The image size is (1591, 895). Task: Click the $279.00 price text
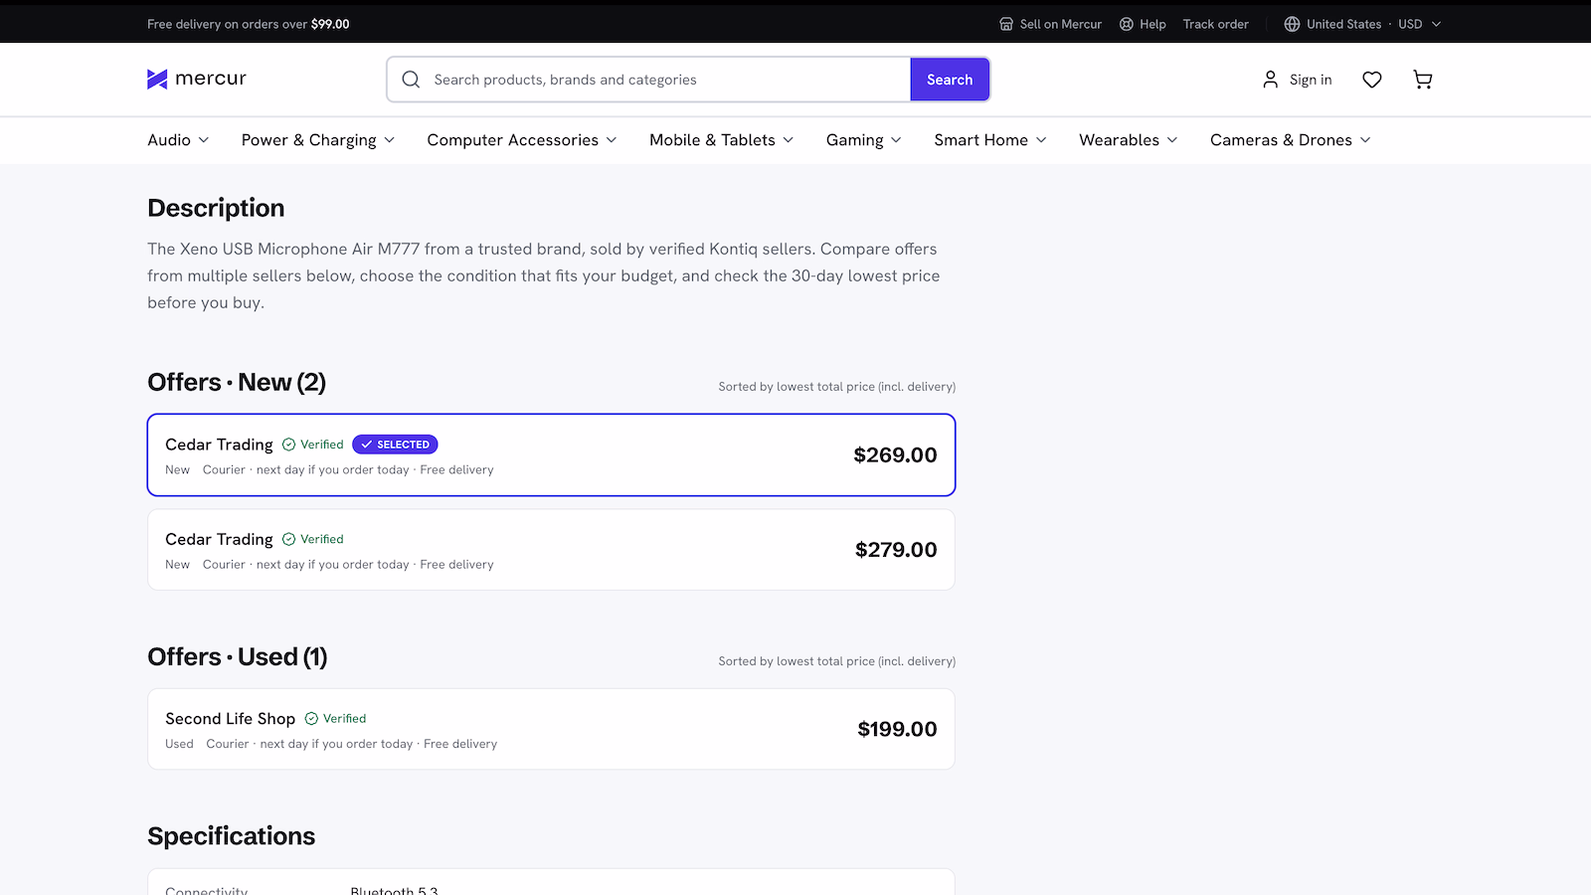pyautogui.click(x=896, y=550)
